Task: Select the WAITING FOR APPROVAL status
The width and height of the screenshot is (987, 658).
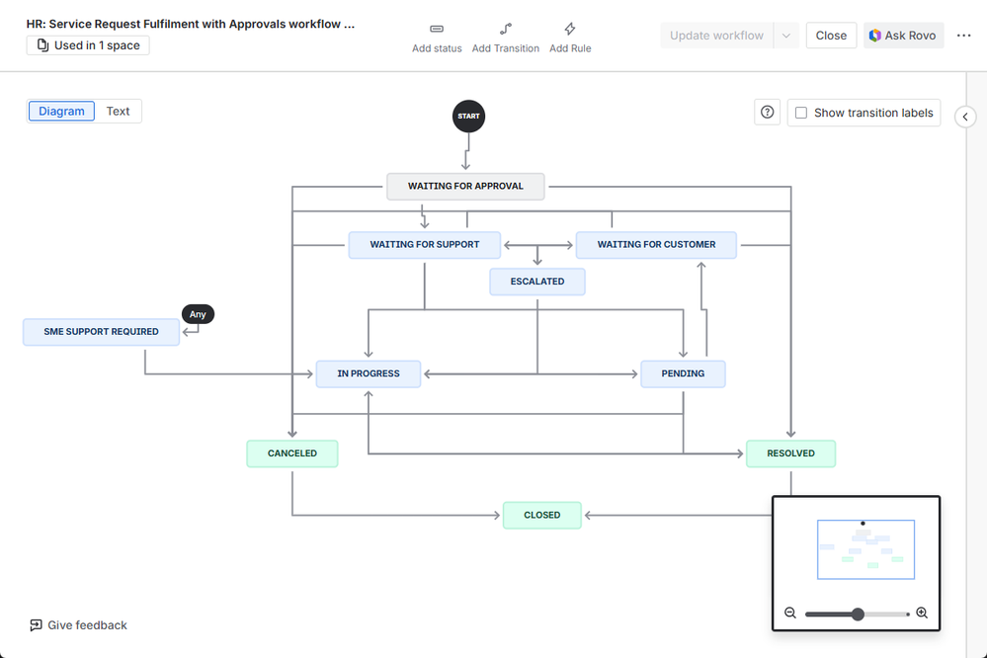Action: 465,187
